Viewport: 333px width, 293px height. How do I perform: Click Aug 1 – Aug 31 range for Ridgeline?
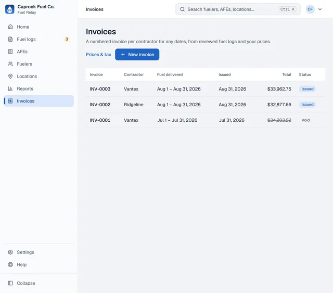pos(179,105)
